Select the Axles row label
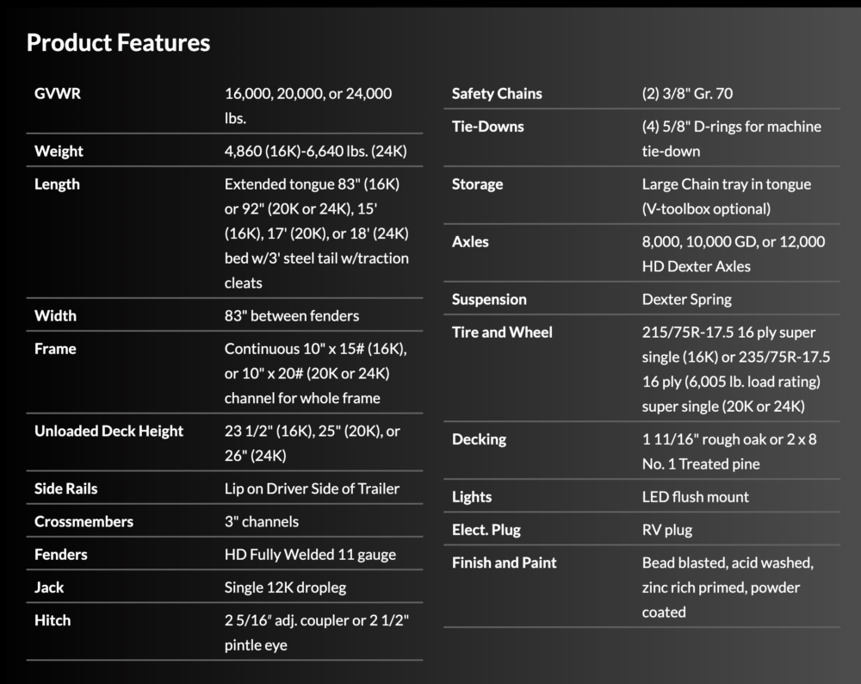Viewport: 861px width, 684px height. coord(470,241)
